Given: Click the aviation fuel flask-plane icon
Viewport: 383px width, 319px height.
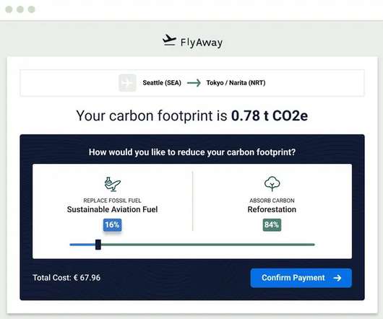Looking at the screenshot, I should tap(112, 184).
